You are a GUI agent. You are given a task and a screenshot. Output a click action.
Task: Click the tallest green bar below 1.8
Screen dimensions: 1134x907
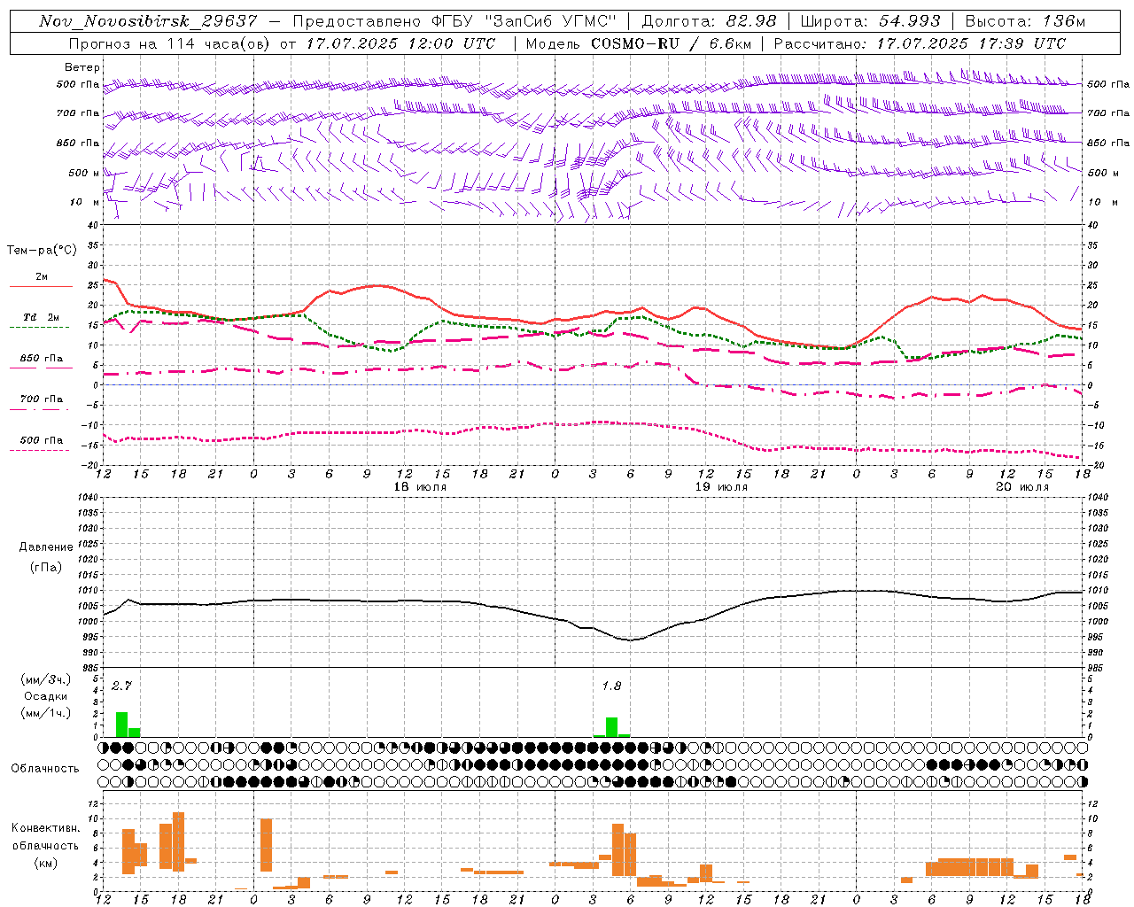611,727
